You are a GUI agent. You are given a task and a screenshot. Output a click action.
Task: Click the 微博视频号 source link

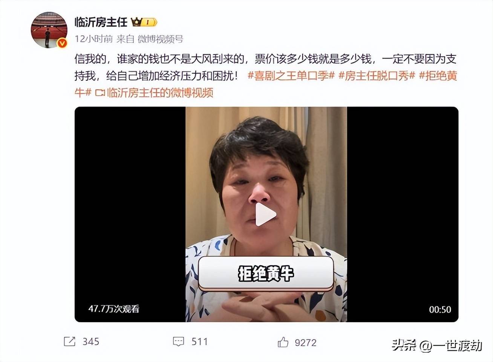click(x=160, y=39)
